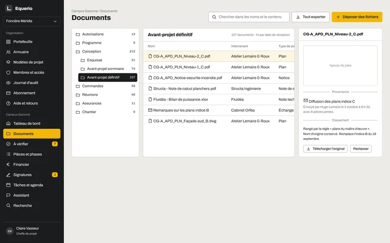Select the Avant-projet sommaire subfolder

click(x=108, y=69)
